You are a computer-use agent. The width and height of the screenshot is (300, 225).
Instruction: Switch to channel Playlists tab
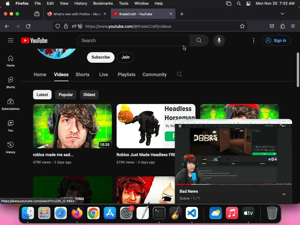click(127, 74)
